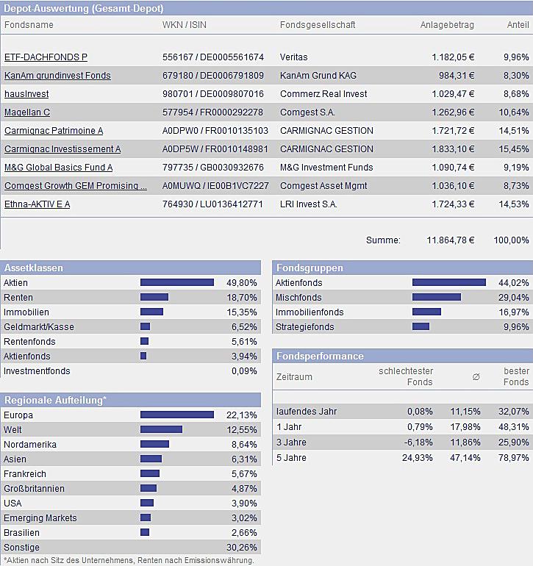
Task: Select Carmignac Patrimoine A link
Action: 54,131
